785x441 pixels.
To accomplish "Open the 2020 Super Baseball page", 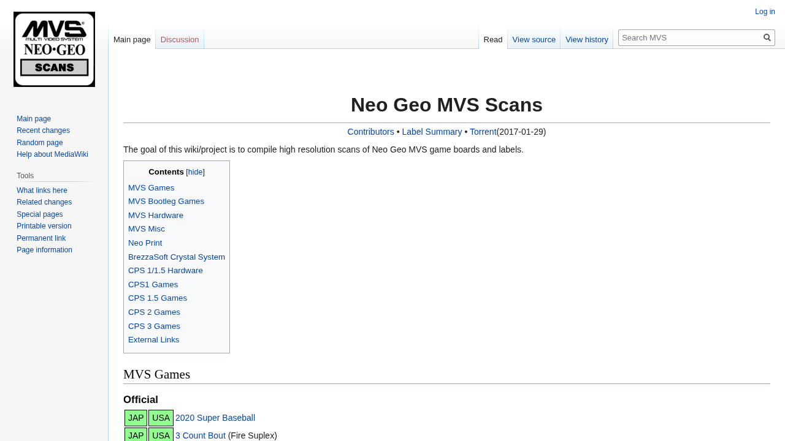I will pos(215,418).
